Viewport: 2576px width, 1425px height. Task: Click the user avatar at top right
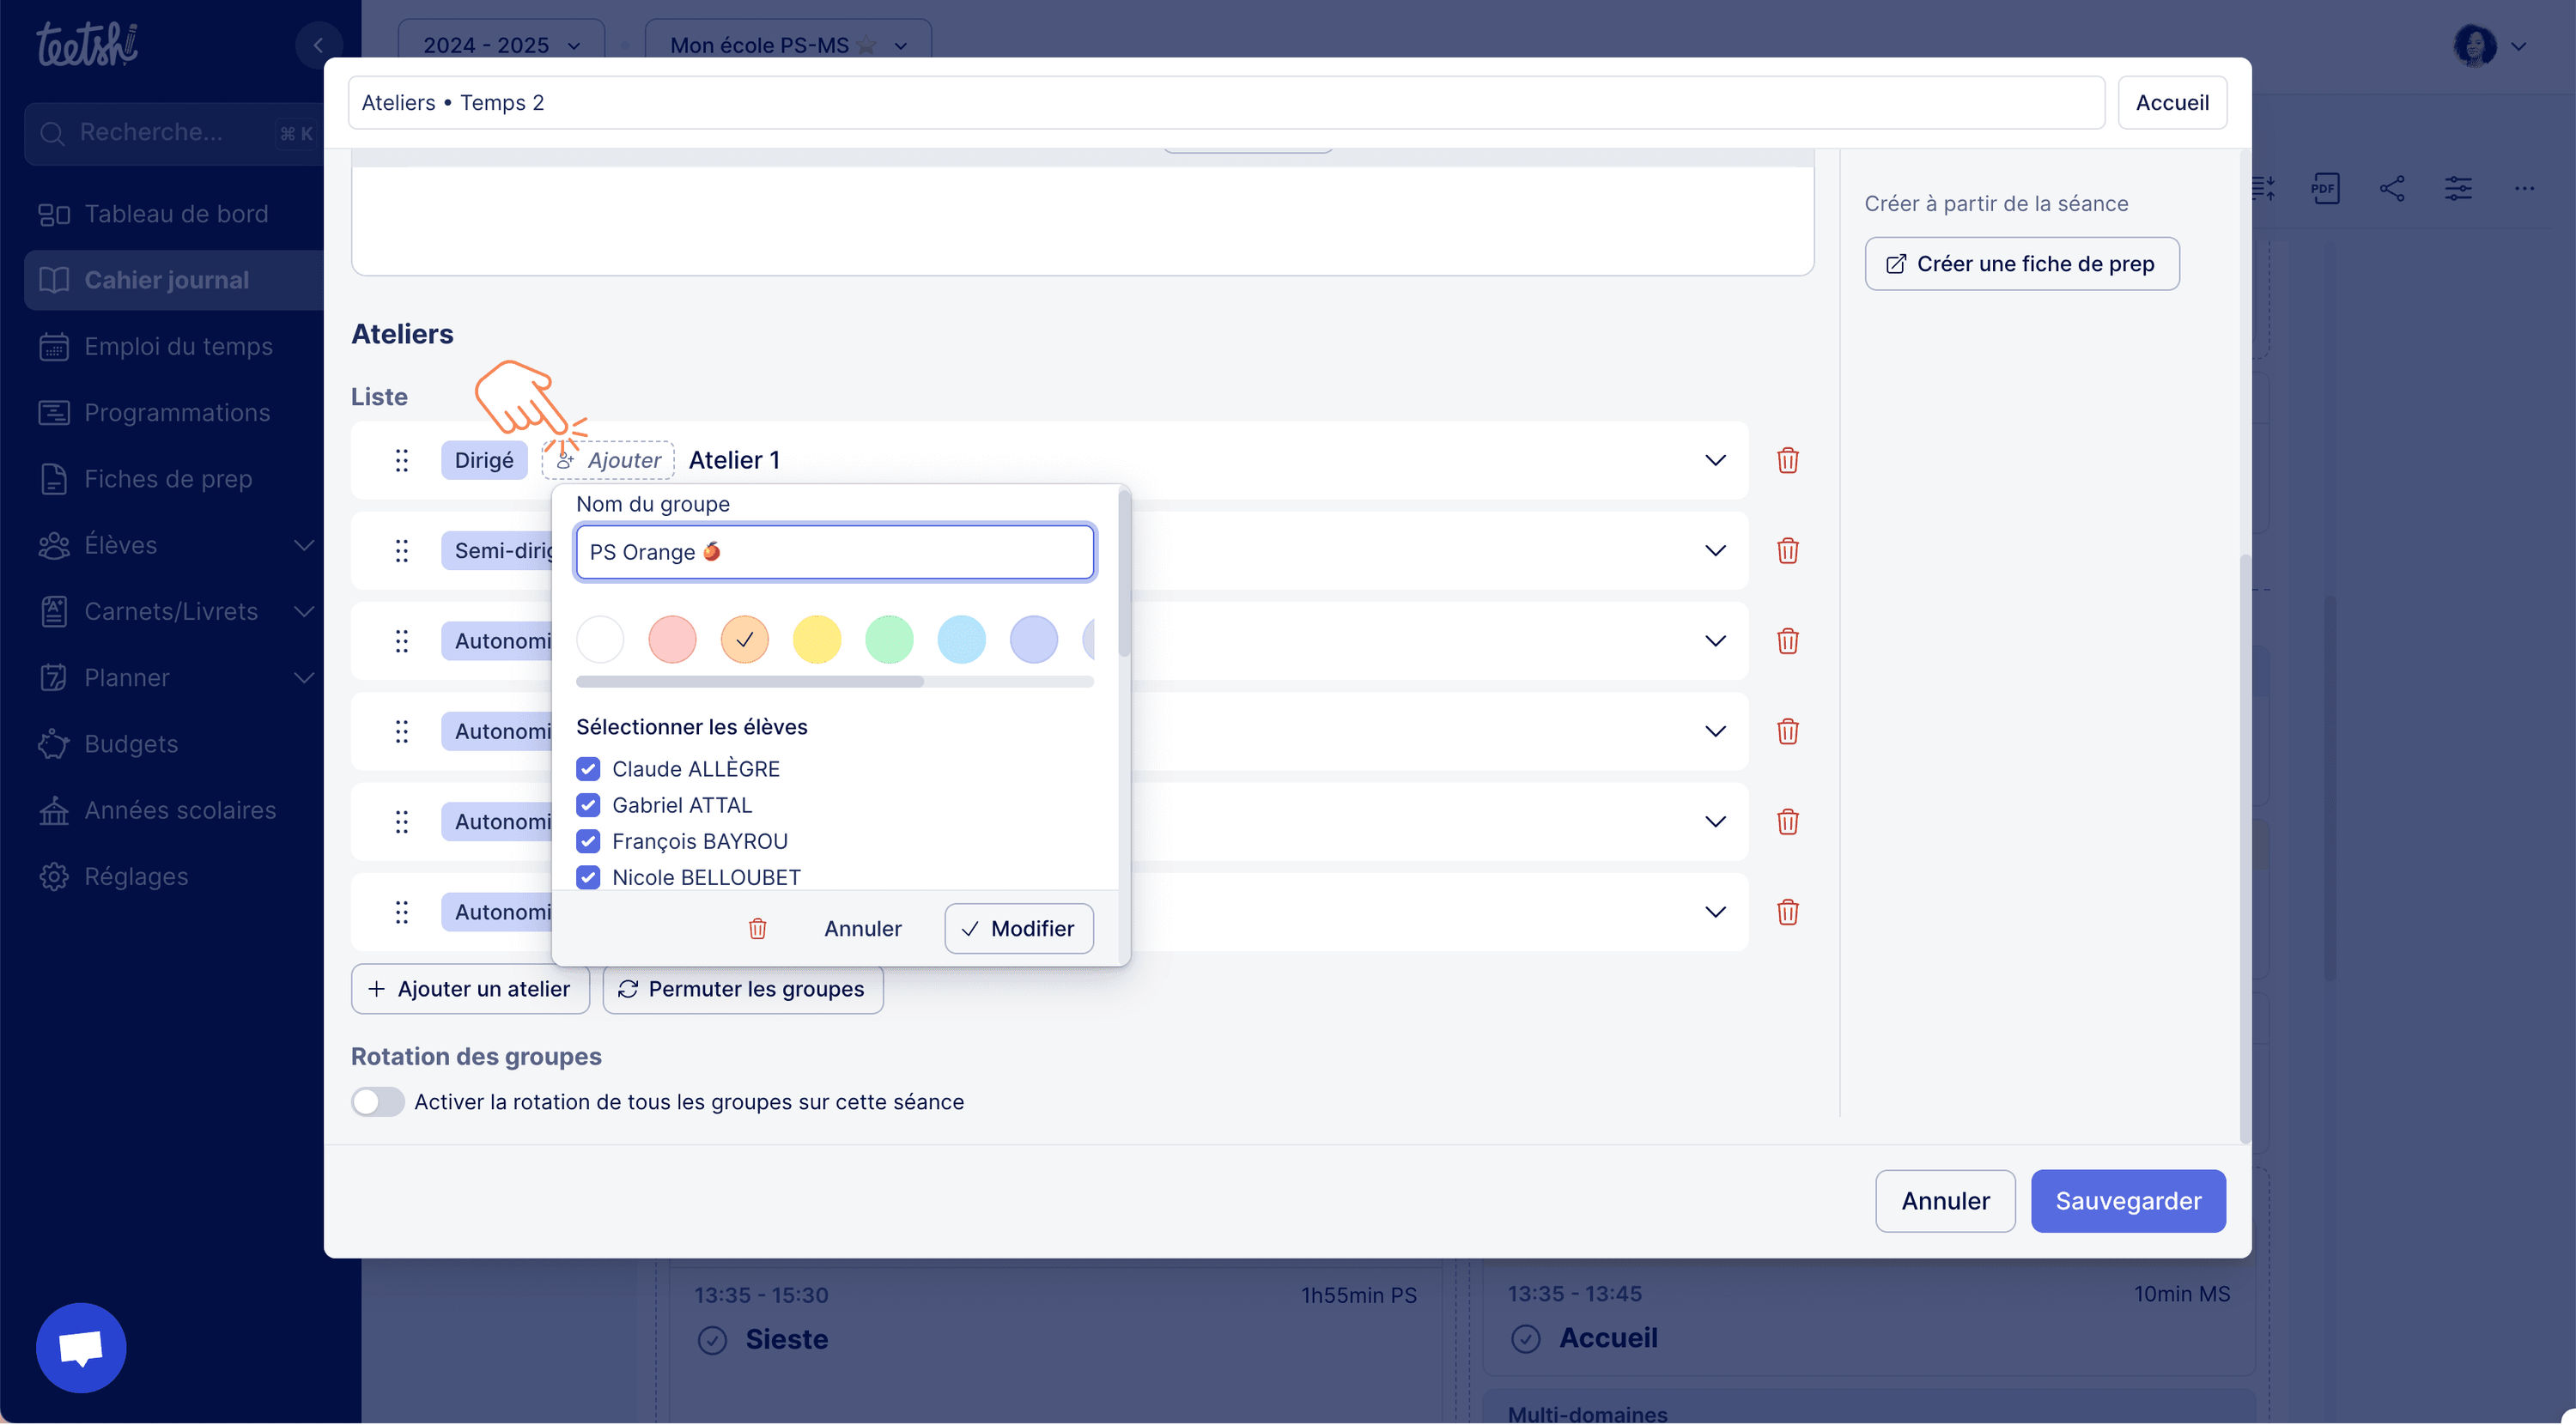tap(2474, 45)
